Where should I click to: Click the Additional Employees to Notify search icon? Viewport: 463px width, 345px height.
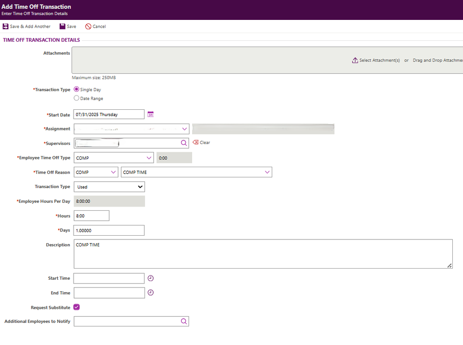pyautogui.click(x=184, y=321)
